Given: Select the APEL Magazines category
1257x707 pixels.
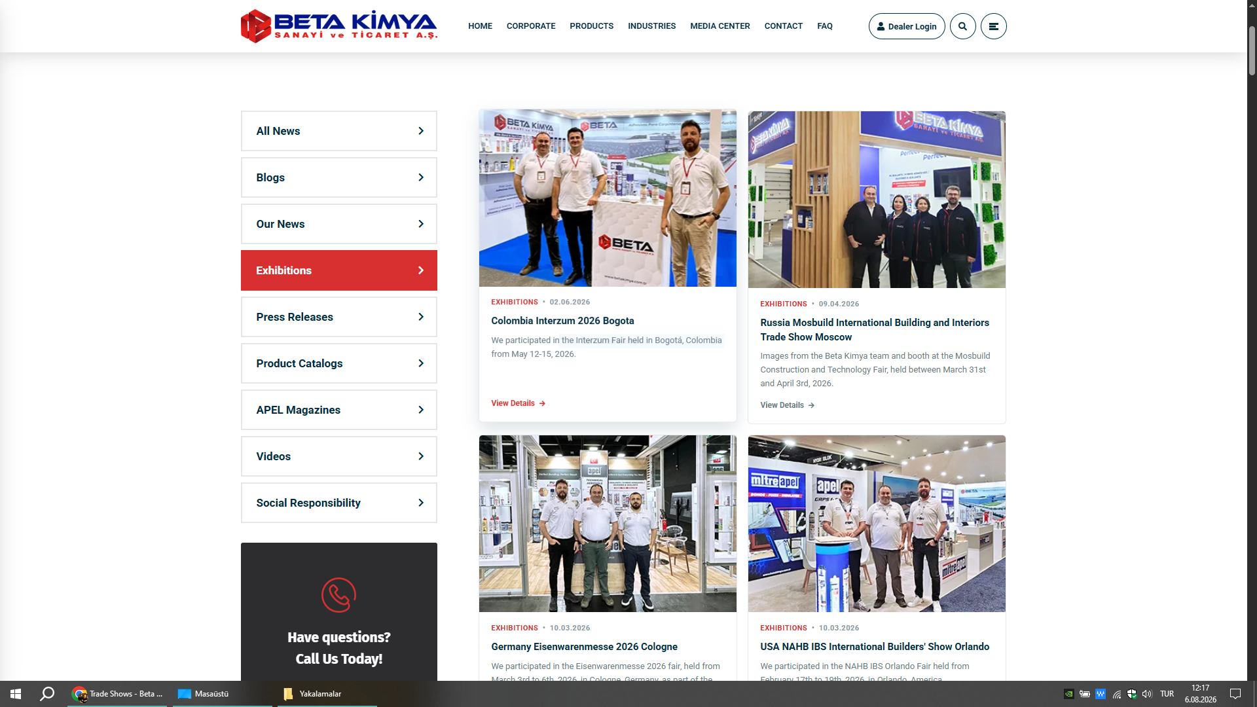Looking at the screenshot, I should [338, 410].
